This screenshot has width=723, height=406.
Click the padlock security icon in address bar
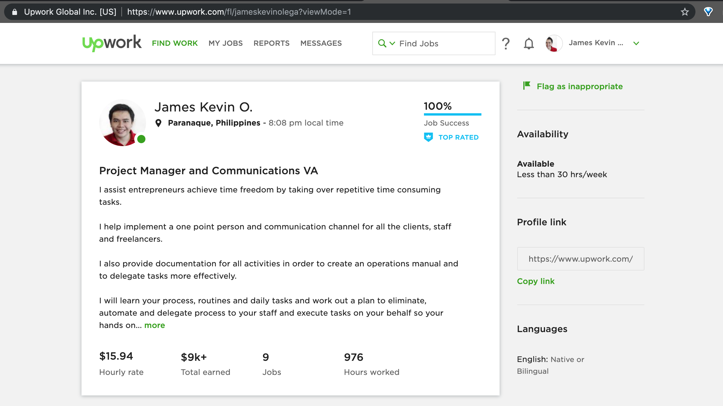tap(15, 12)
